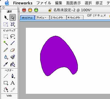This screenshot has height=99, width=110.
Task: Click the document title 名称未設定-2 @ 100%
Action: click(72, 10)
